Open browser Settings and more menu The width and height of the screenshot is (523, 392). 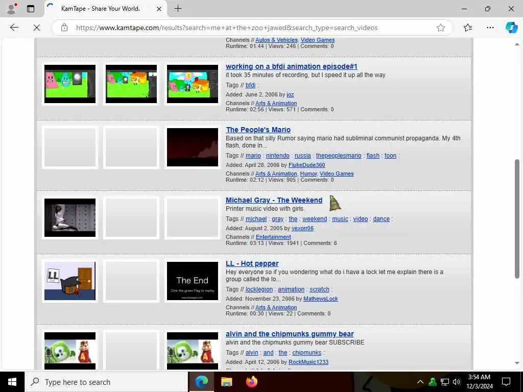[x=490, y=28]
